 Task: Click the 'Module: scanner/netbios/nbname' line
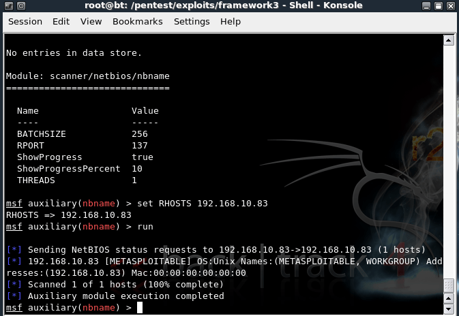88,76
